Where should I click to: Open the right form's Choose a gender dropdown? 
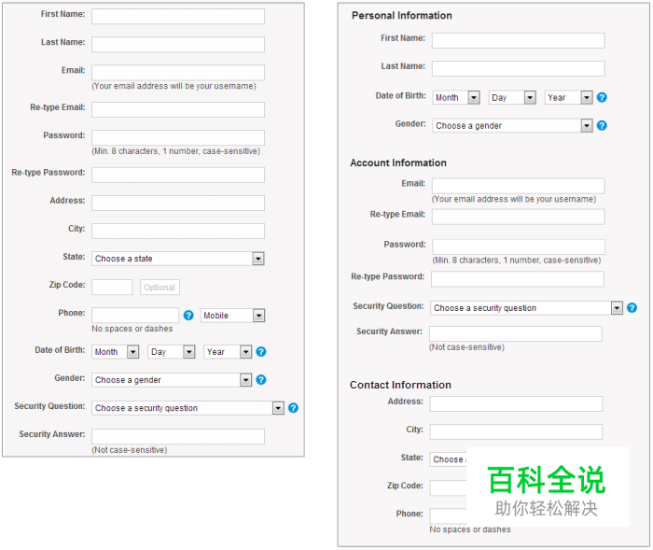[x=512, y=125]
